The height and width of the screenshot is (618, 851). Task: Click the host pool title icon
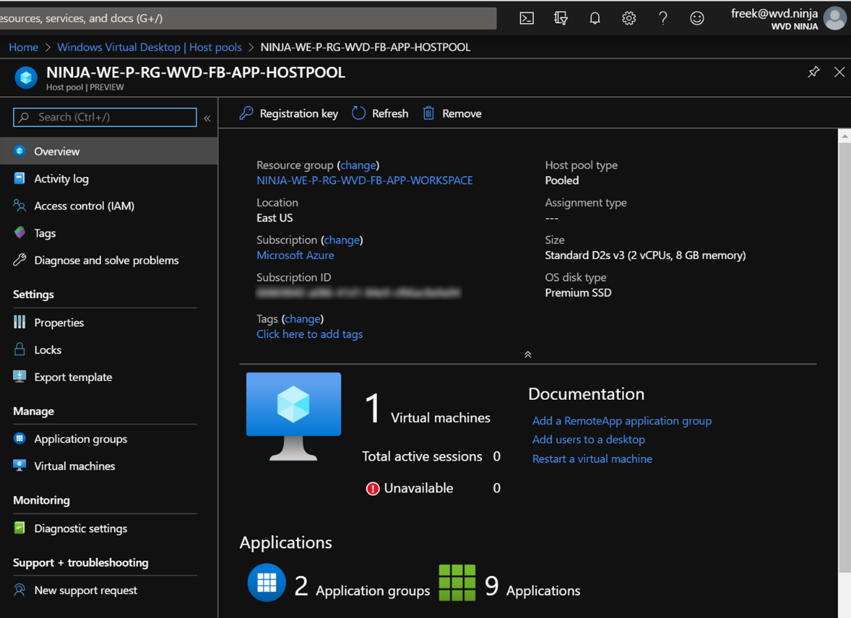(x=26, y=77)
